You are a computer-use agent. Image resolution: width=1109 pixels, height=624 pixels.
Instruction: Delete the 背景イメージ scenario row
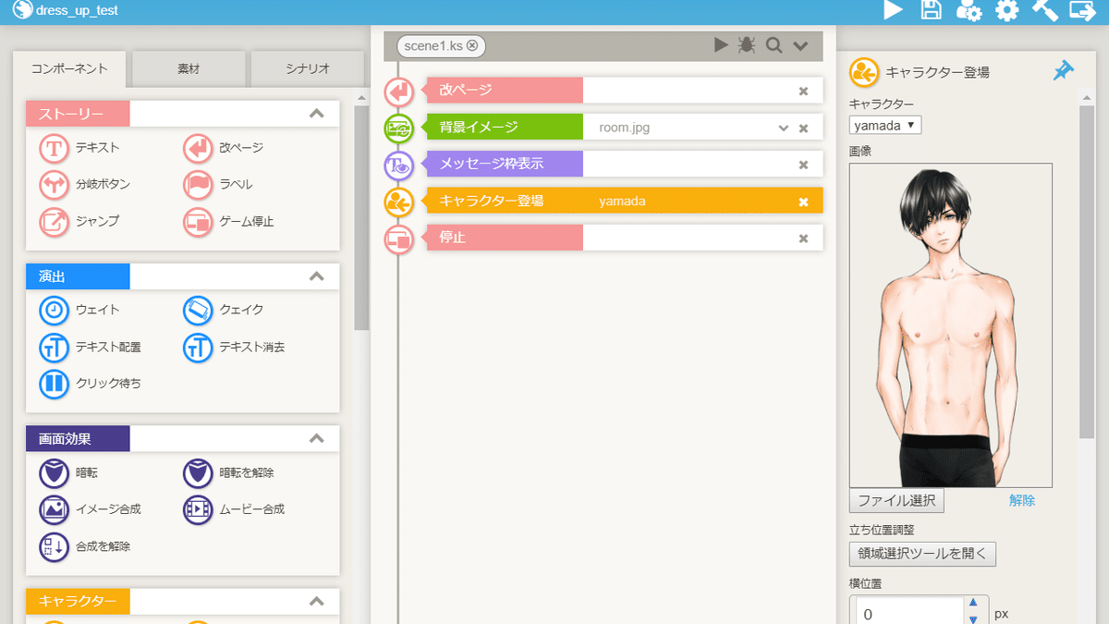[803, 128]
